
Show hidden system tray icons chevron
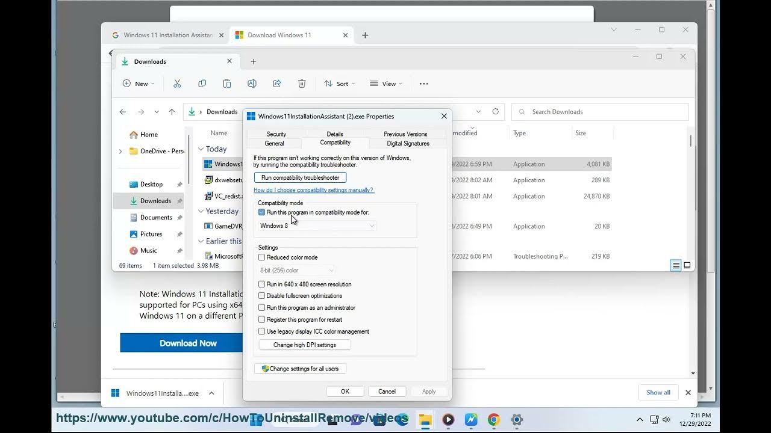pos(640,419)
